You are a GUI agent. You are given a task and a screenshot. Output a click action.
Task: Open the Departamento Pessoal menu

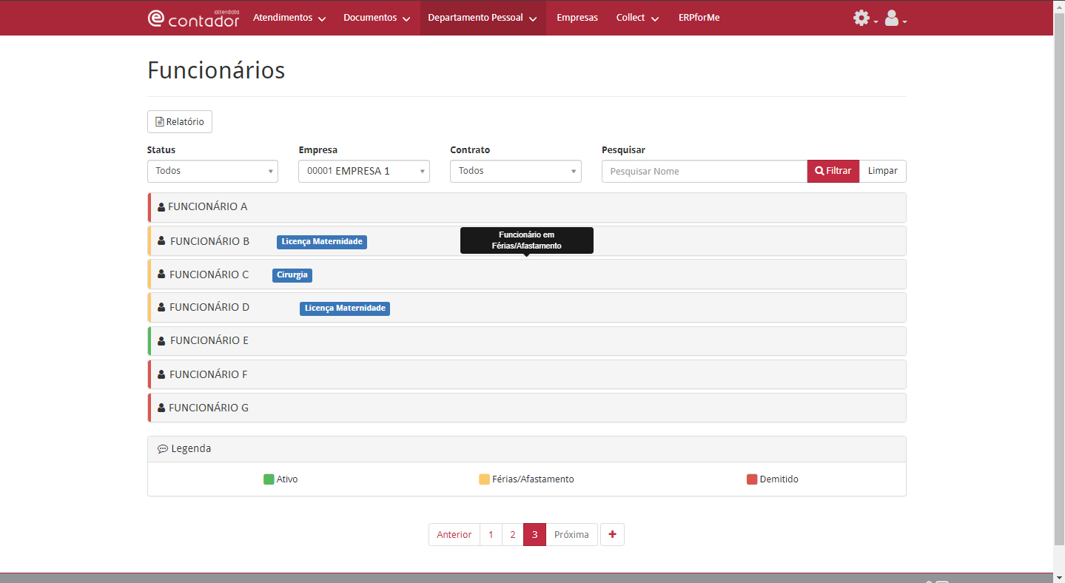[x=483, y=18]
